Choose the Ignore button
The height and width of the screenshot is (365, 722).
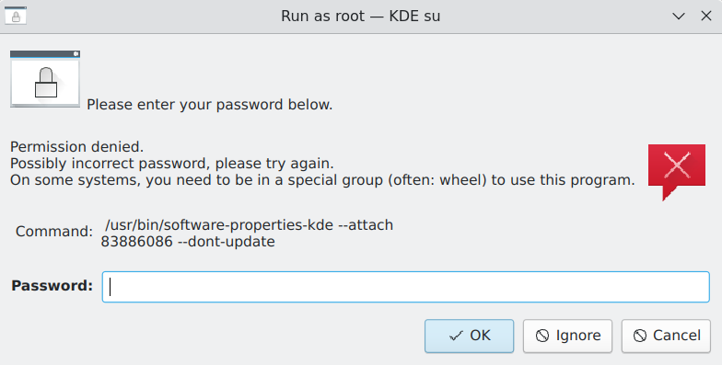coord(567,336)
